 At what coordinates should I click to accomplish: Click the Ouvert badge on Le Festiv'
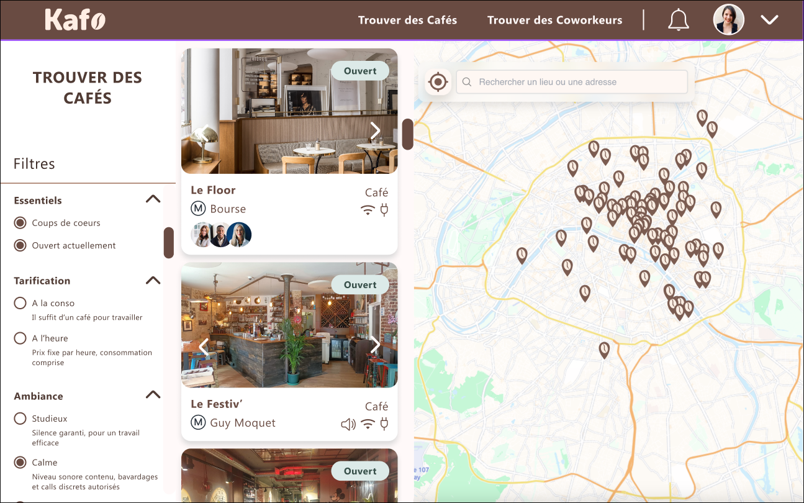point(360,284)
